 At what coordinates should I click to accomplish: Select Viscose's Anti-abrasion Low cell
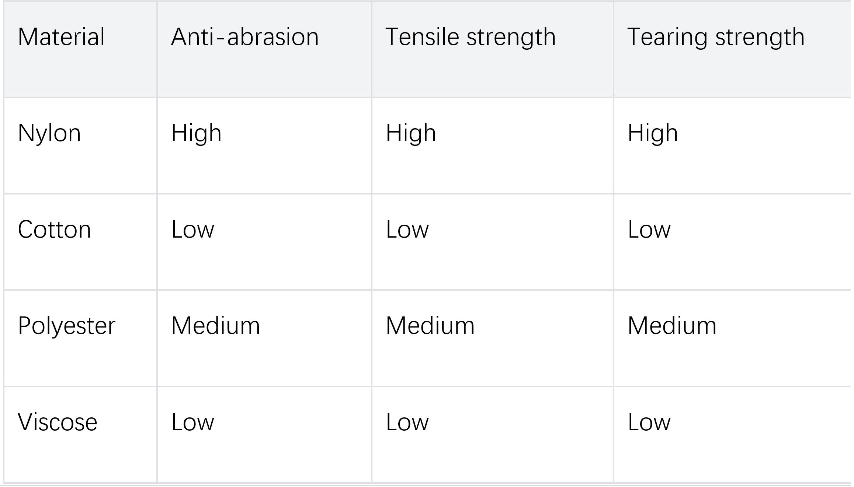click(x=192, y=422)
